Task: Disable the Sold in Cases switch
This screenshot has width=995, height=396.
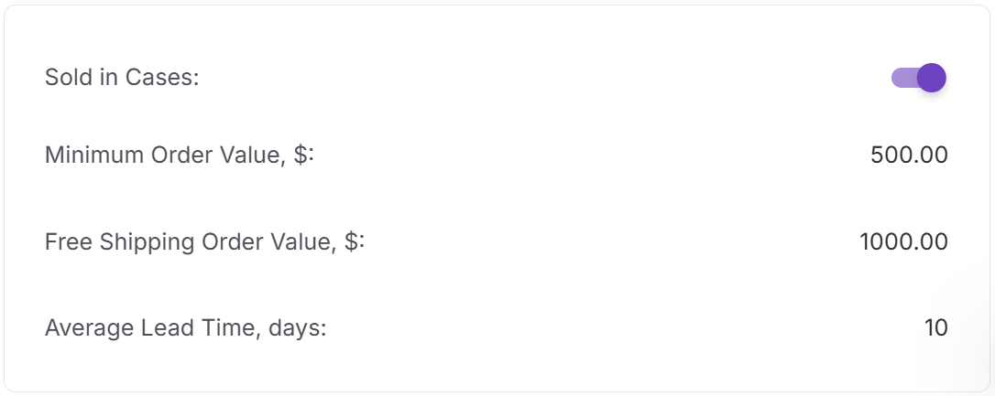Action: pos(918,78)
